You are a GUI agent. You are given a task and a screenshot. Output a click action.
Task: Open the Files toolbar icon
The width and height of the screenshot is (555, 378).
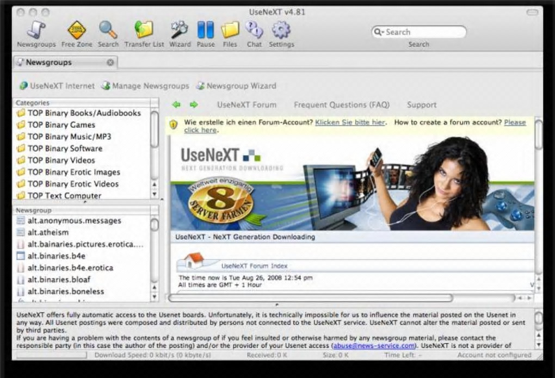[230, 30]
